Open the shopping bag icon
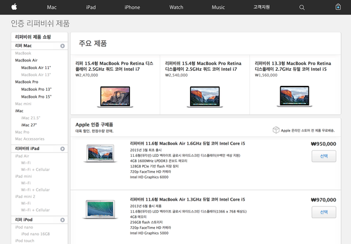The width and height of the screenshot is (351, 244). [338, 7]
